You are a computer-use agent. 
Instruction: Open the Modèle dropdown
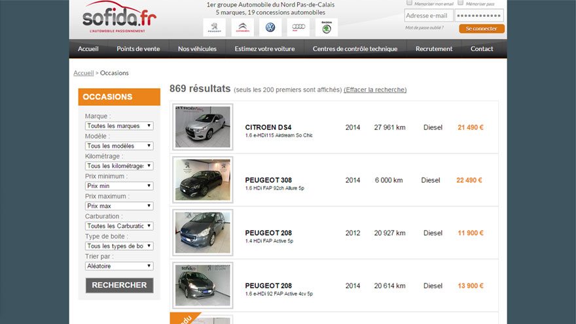coord(119,146)
